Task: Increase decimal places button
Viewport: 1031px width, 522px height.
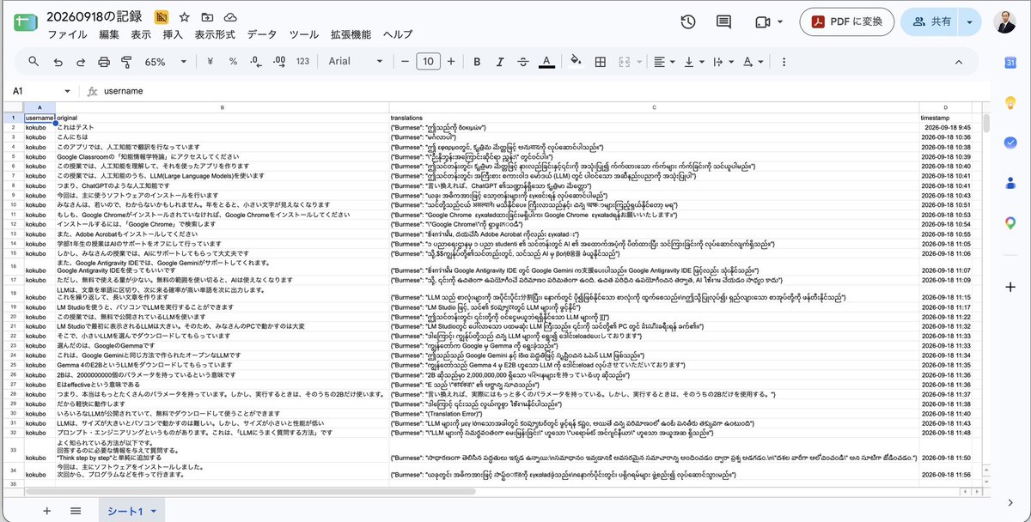Action: pos(279,61)
